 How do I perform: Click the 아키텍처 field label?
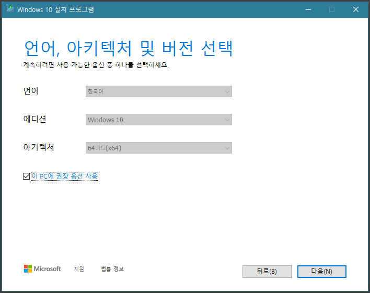39,147
